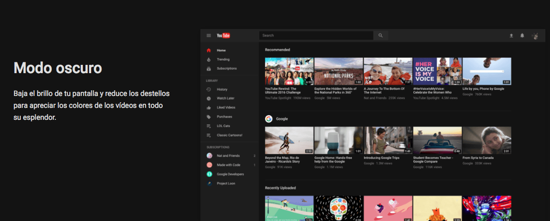
Task: Open the pink ice cream thumbnail
Action: tap(388, 209)
